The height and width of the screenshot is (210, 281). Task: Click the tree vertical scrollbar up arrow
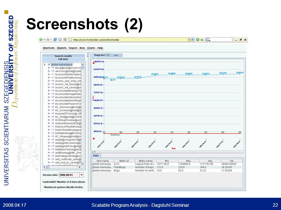point(83,64)
